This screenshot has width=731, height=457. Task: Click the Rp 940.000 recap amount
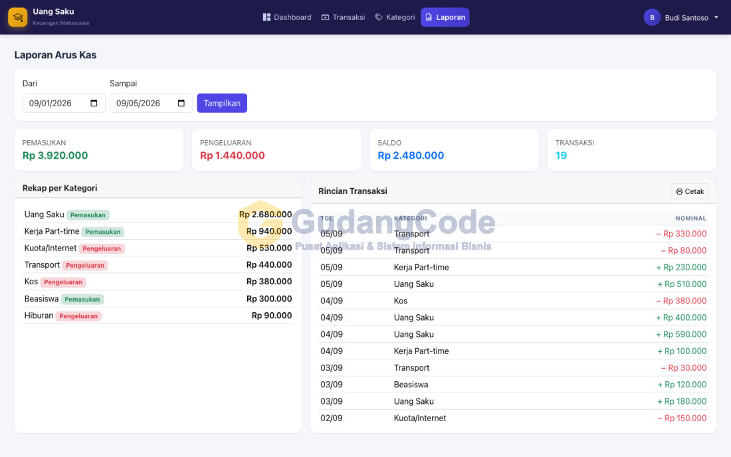pyautogui.click(x=269, y=231)
